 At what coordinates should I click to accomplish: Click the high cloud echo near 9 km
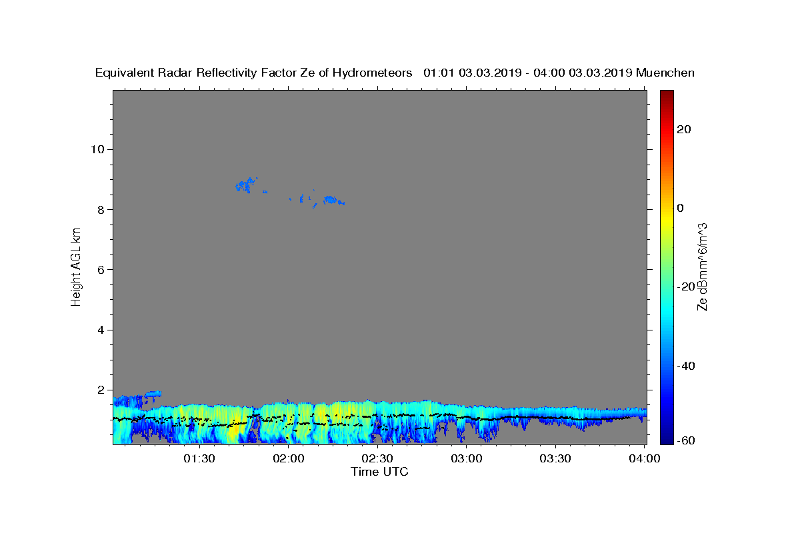coord(246,185)
